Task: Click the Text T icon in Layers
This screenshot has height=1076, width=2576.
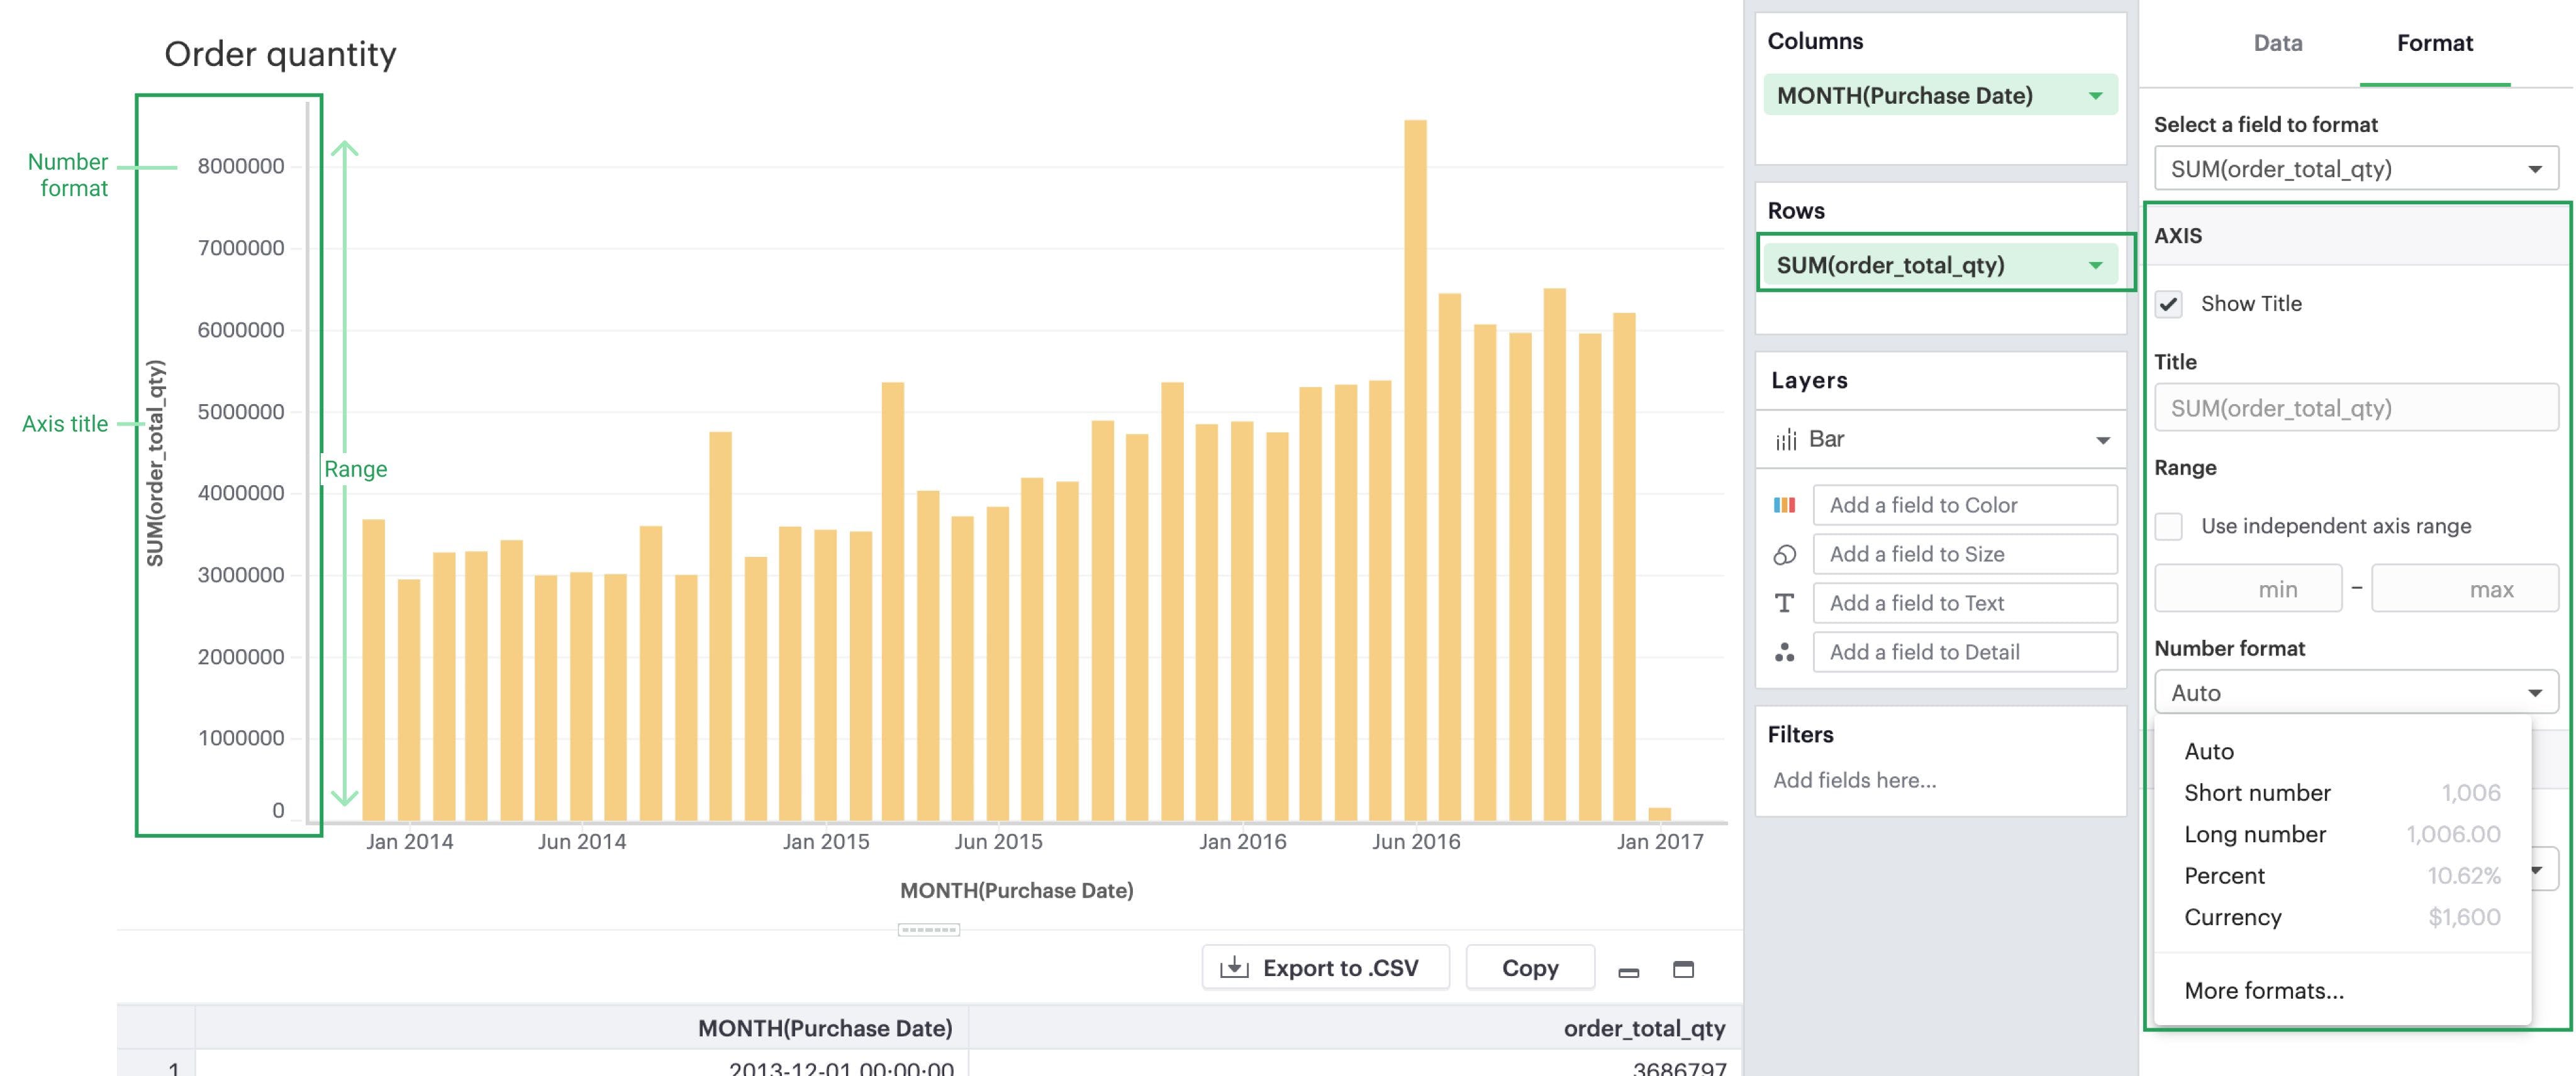Action: tap(1784, 603)
